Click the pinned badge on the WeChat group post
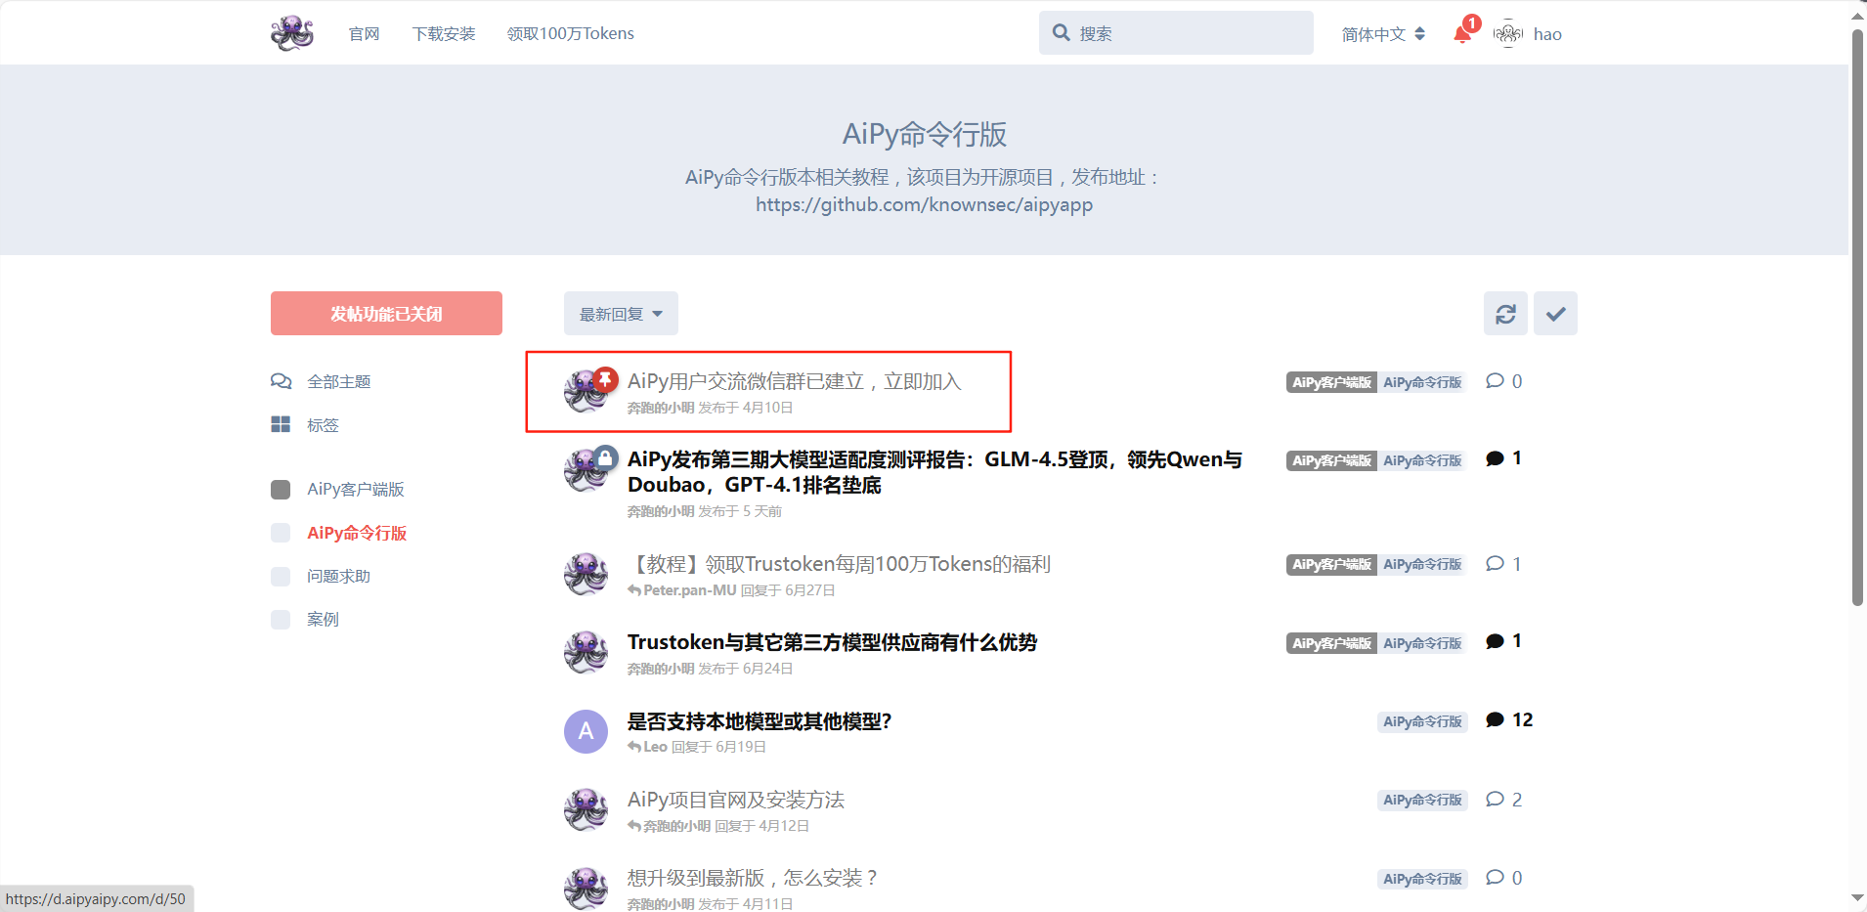 [606, 378]
